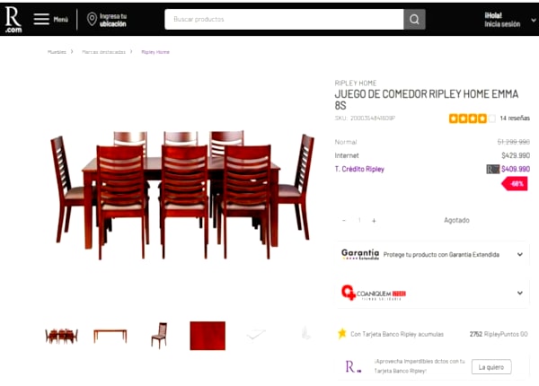Decrease quantity with the minus button

coord(344,220)
